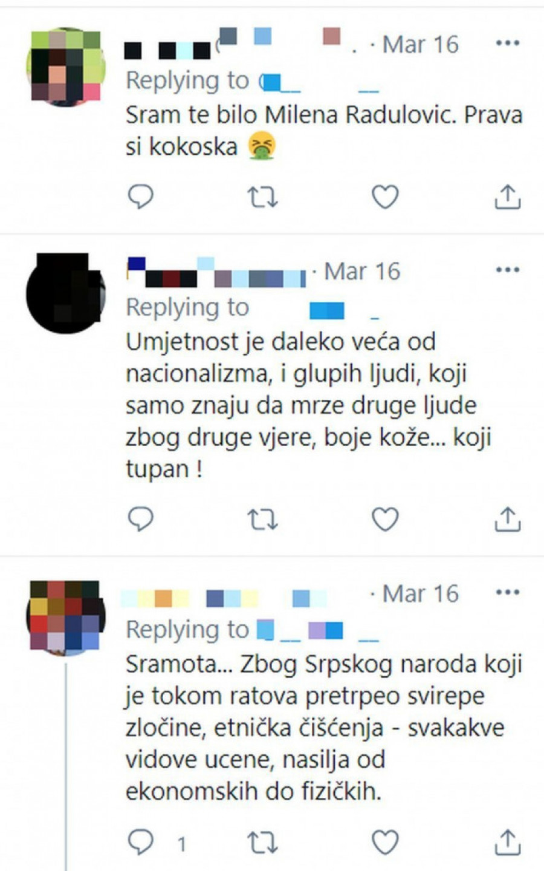This screenshot has width=544, height=871.
Task: Open the Mar 16 timestamp of the Umjetnost tweet
Action: tap(362, 272)
